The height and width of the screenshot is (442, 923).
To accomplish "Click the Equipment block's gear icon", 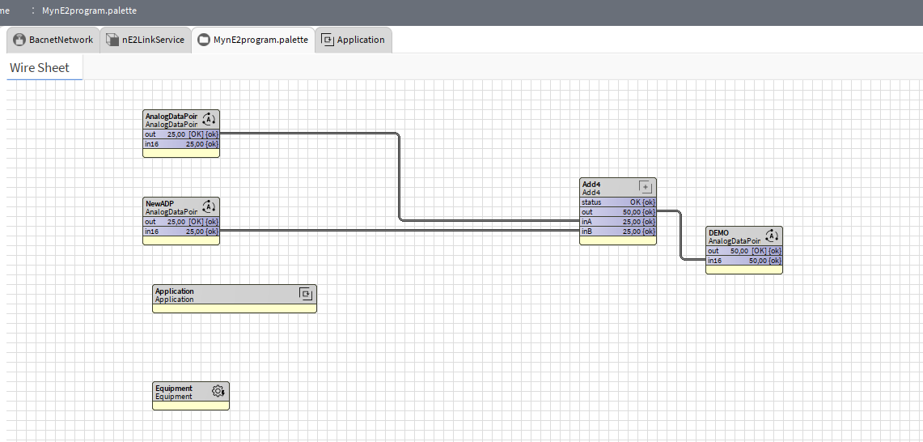I will (x=218, y=391).
